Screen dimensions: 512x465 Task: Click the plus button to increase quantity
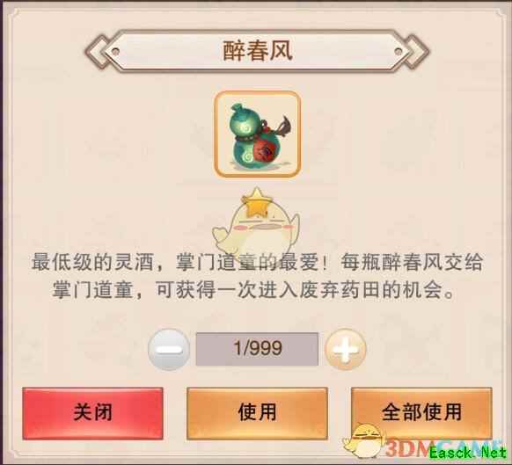[346, 349]
